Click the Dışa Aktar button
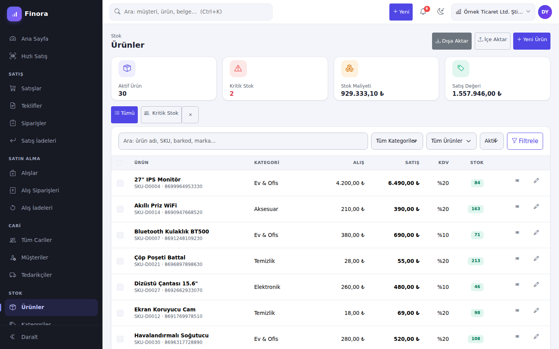559x349 pixels. click(452, 41)
